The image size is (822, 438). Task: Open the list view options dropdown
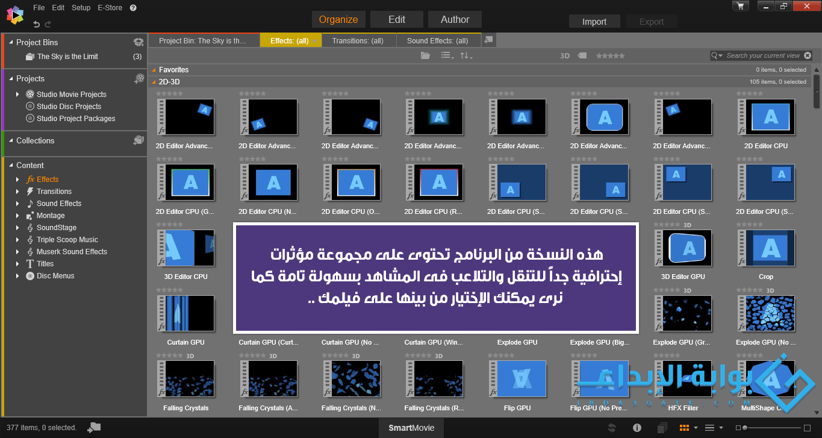point(447,55)
